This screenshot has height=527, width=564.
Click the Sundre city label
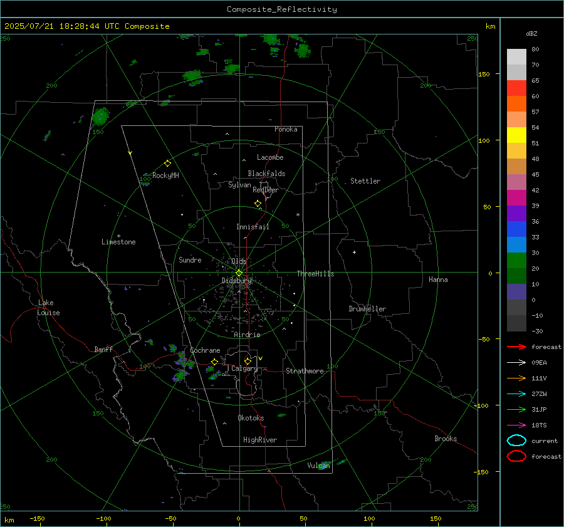pyautogui.click(x=190, y=259)
